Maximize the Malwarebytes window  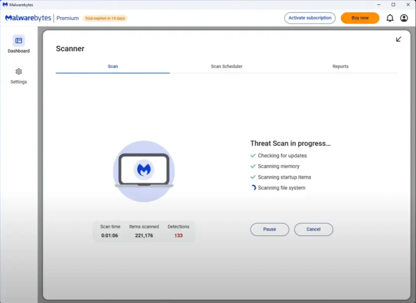click(x=393, y=5)
